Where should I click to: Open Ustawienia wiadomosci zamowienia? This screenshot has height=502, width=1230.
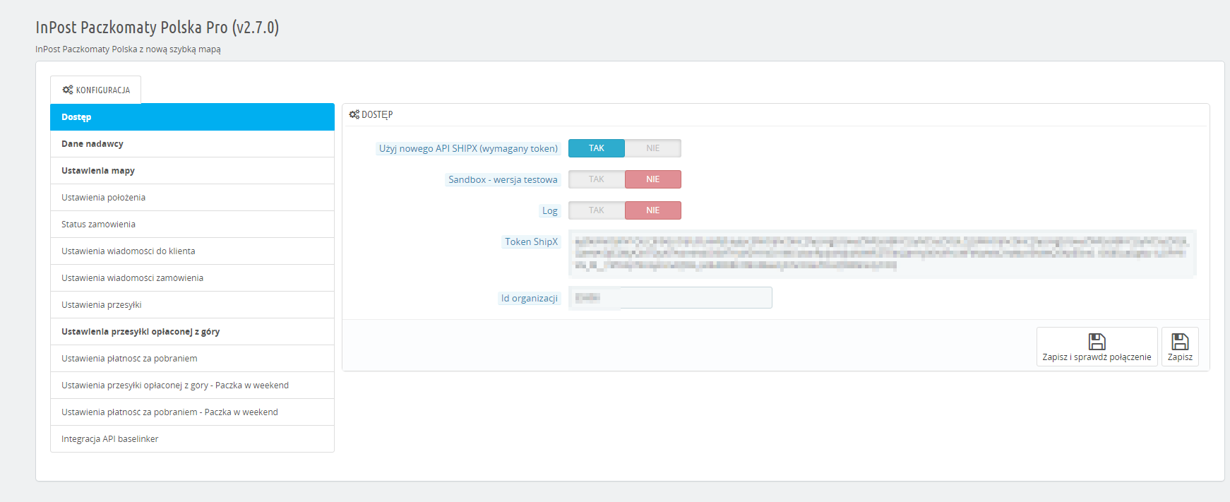point(192,278)
